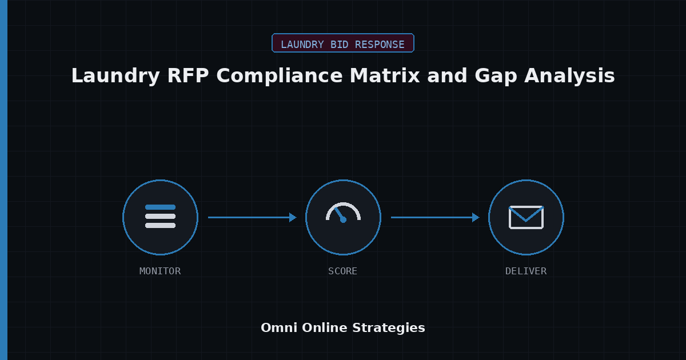
Task: Click the 'Omni Online Strategies' text
Action: [x=343, y=327]
